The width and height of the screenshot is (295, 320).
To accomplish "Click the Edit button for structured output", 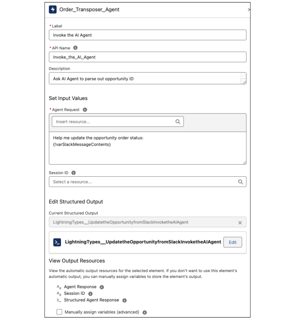I will point(233,242).
